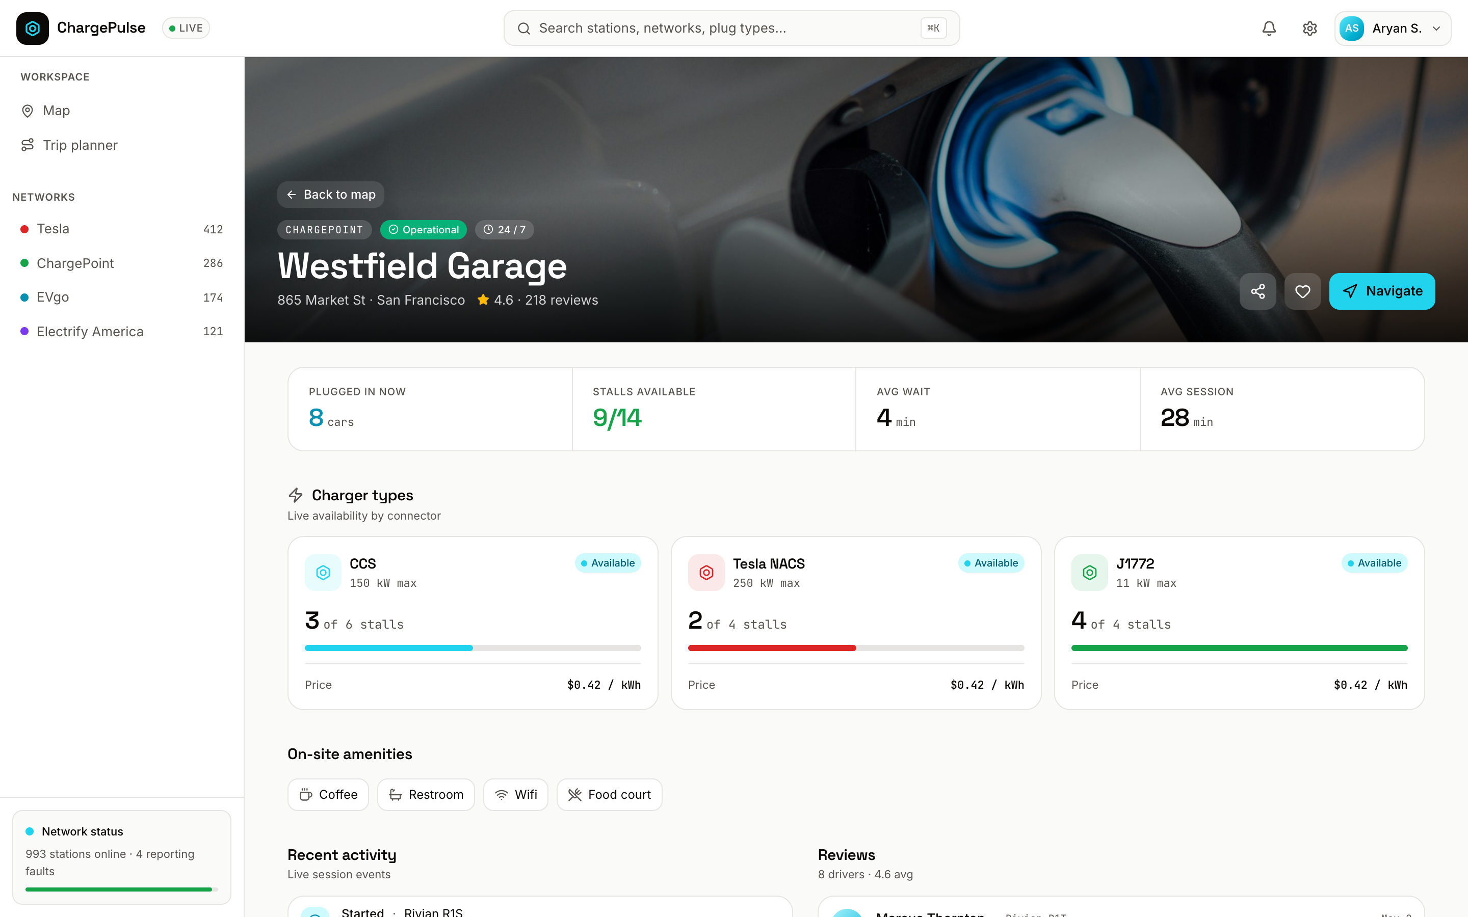Image resolution: width=1468 pixels, height=917 pixels.
Task: Click the ChargePulse logo icon
Action: click(x=32, y=29)
